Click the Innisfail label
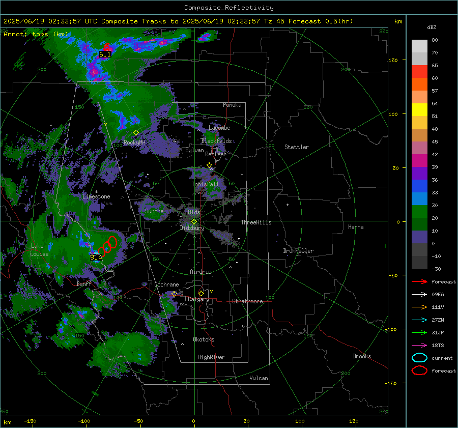The width and height of the screenshot is (458, 428). pyautogui.click(x=205, y=184)
